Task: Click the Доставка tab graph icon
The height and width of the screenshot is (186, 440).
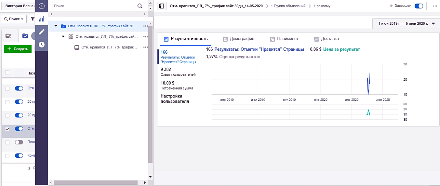Action: 316,39
